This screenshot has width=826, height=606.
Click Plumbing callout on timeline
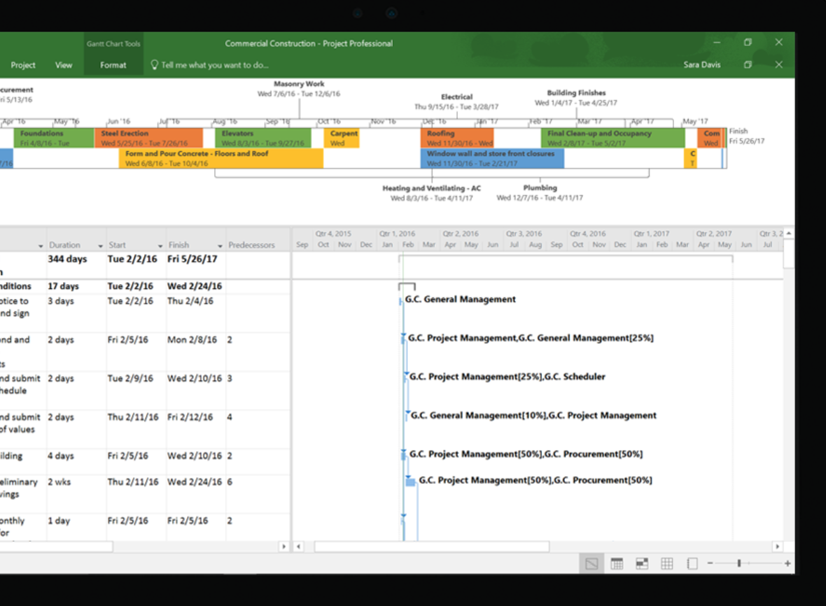tap(540, 192)
